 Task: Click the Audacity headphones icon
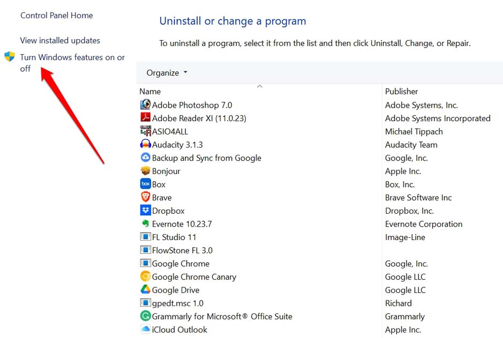(x=145, y=144)
